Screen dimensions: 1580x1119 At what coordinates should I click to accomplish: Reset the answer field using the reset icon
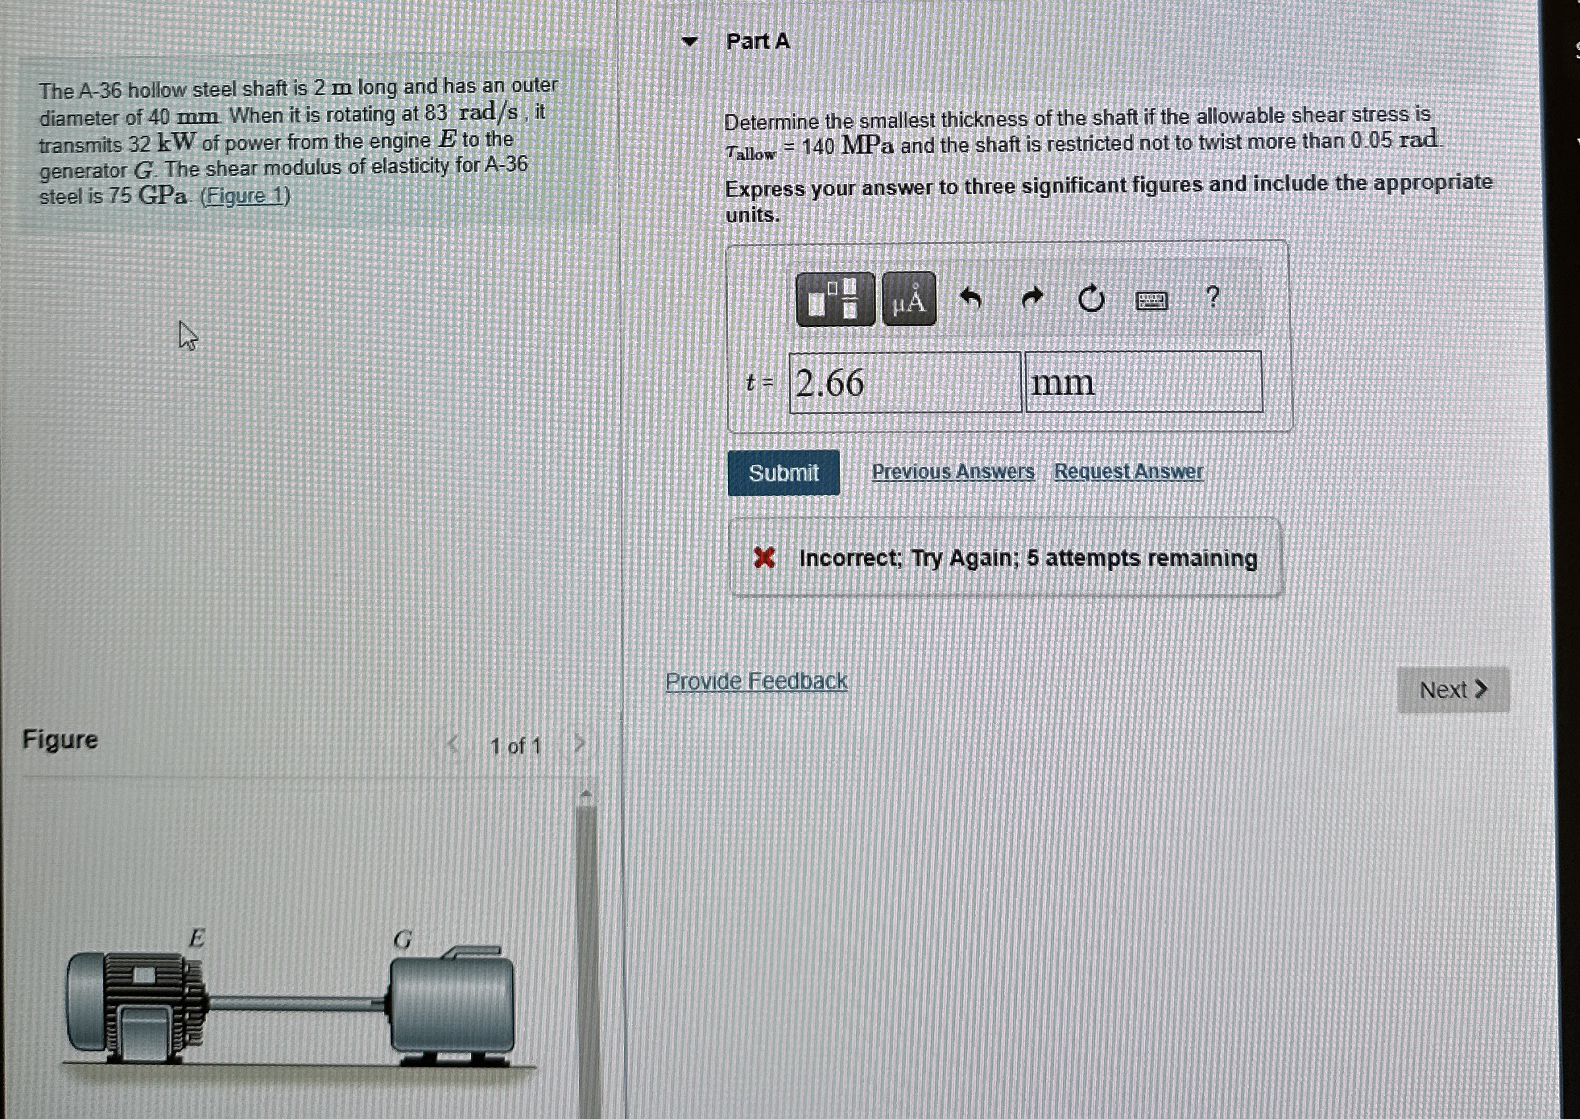pos(1092,297)
